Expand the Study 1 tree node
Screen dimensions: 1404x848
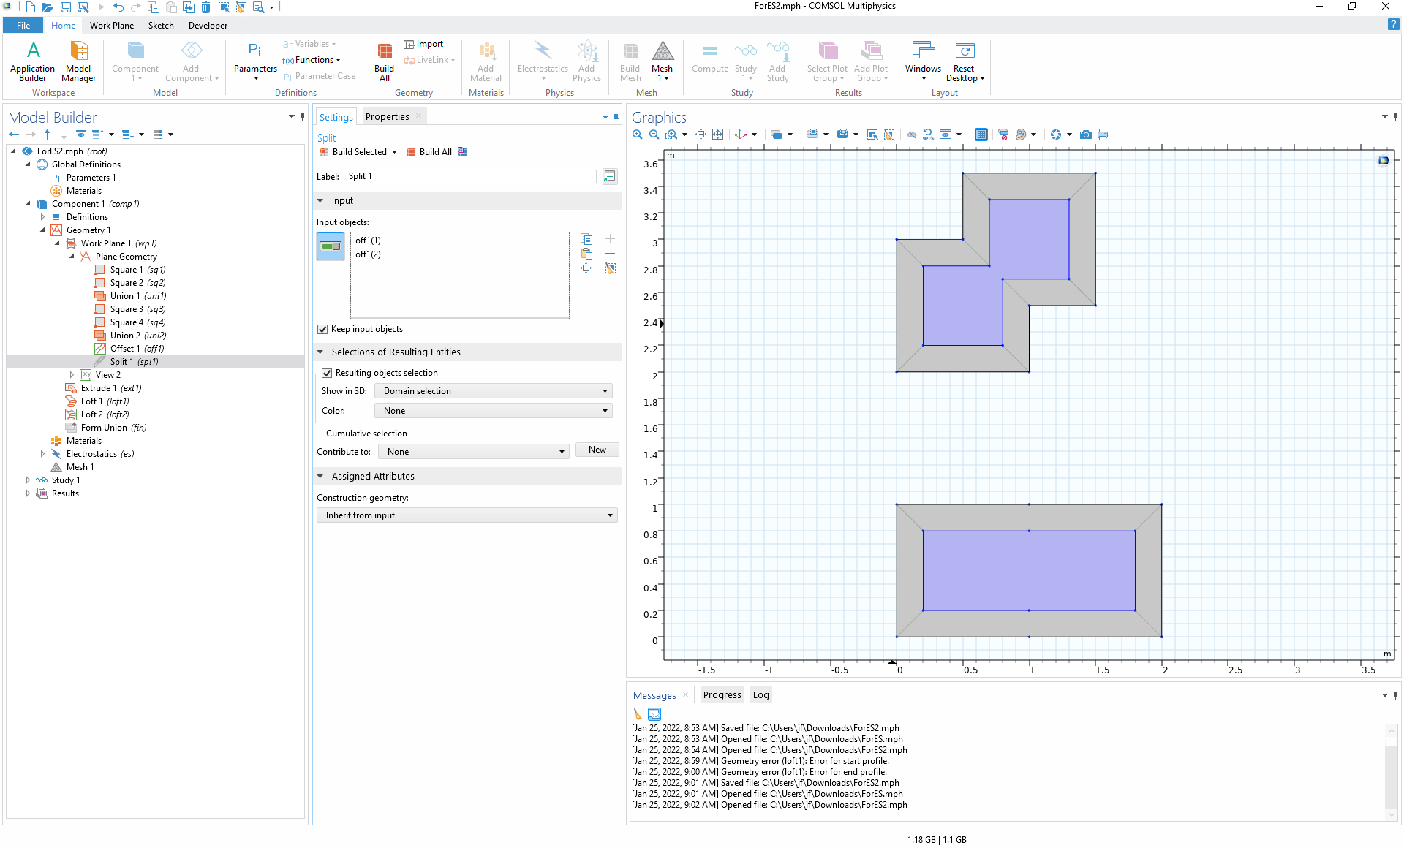coord(28,480)
